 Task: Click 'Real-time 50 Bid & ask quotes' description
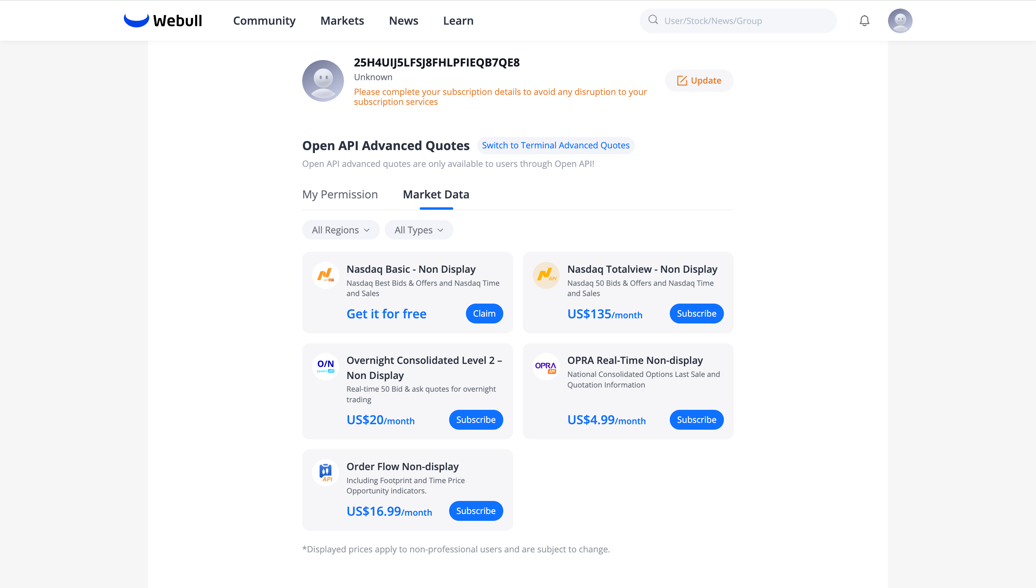(421, 394)
